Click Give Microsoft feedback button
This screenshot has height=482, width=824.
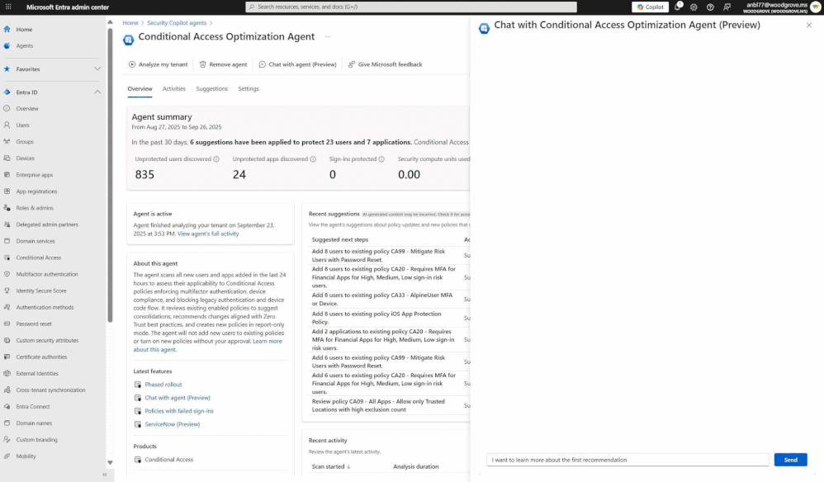(386, 64)
